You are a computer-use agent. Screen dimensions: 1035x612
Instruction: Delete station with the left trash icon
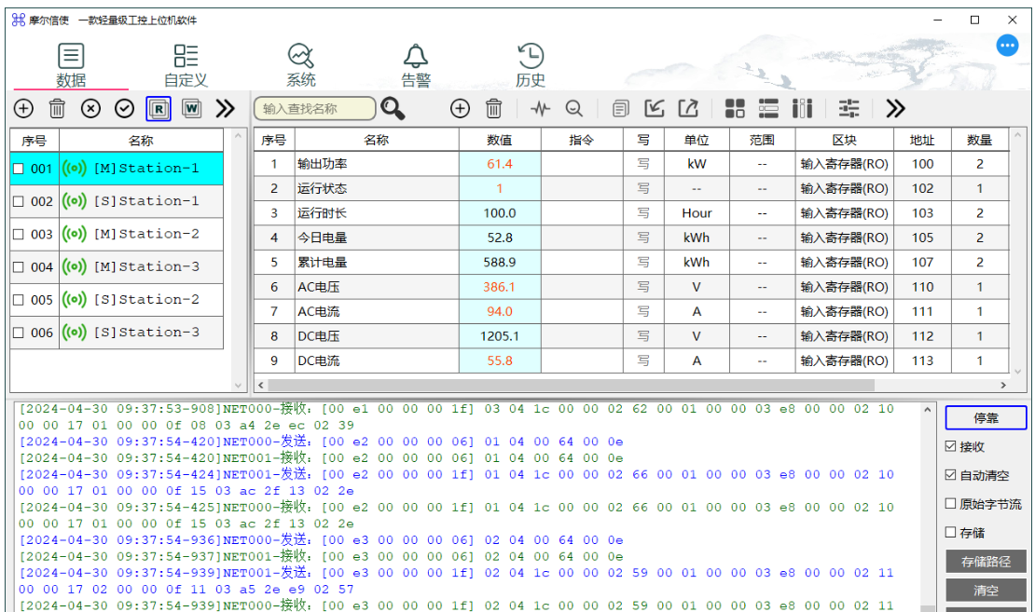[58, 108]
